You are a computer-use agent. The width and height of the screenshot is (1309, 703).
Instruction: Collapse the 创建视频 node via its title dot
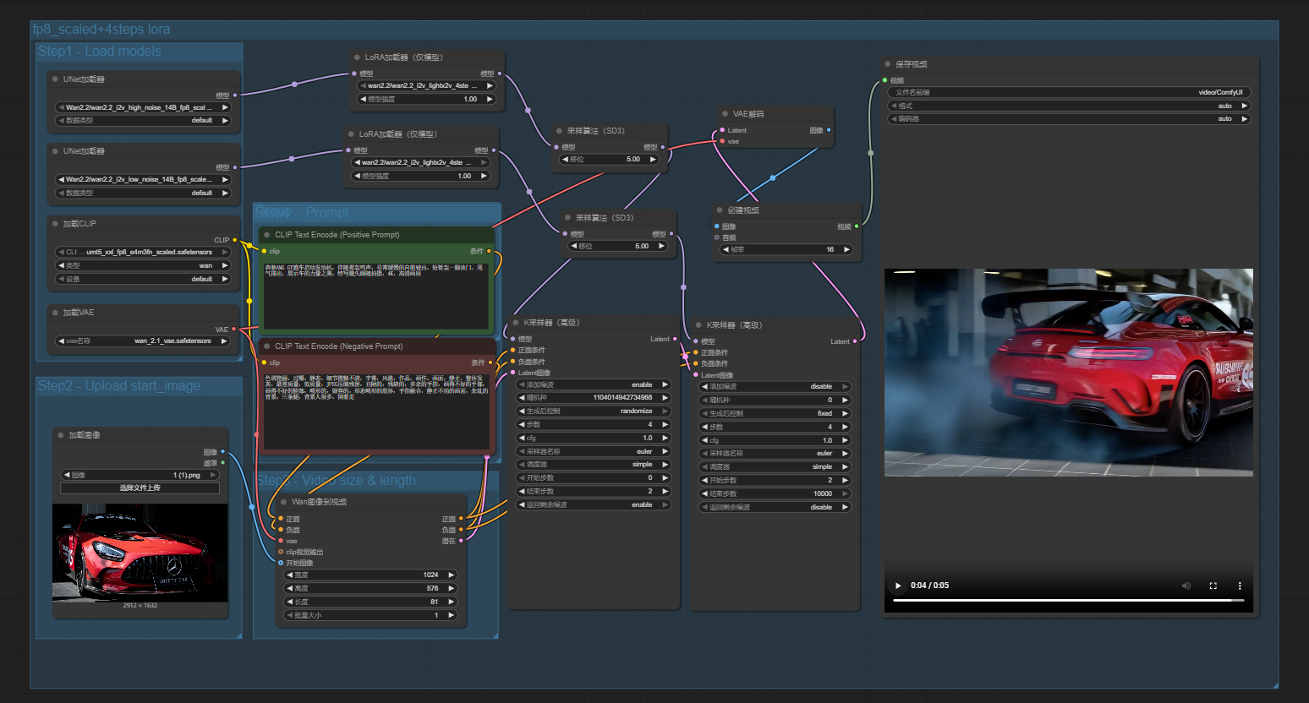tap(720, 210)
